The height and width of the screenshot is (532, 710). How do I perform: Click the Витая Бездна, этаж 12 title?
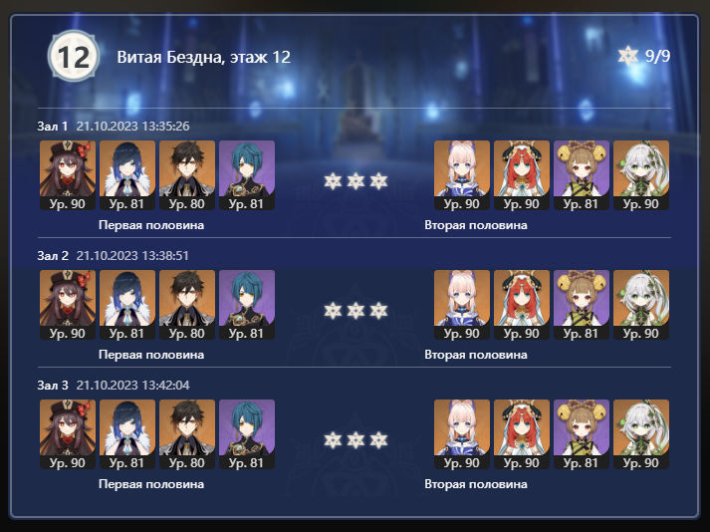(204, 57)
